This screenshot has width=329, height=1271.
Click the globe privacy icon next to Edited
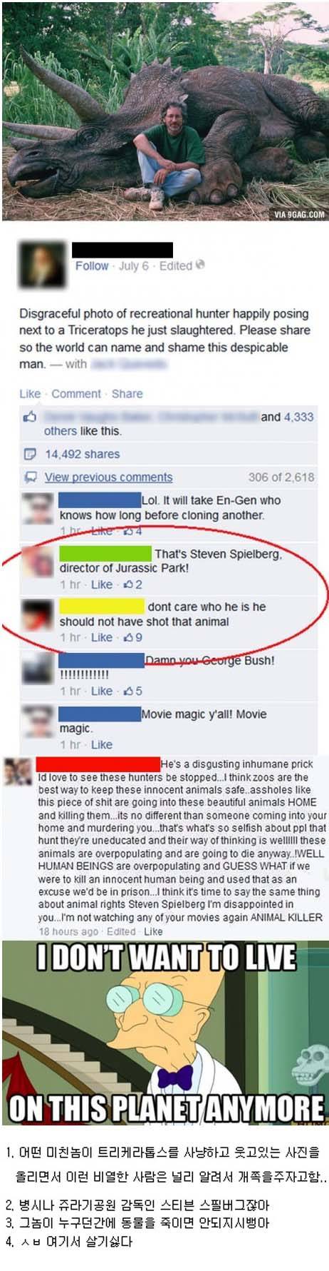click(x=201, y=265)
